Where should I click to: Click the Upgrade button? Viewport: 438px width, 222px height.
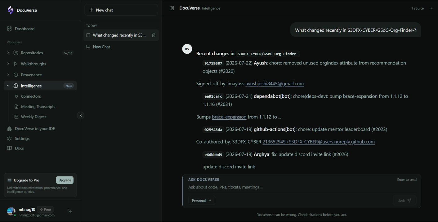pos(65,180)
